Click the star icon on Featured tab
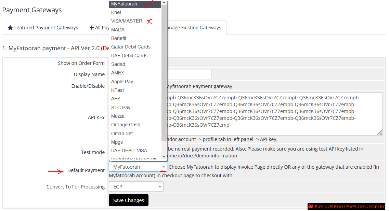389x211 pixels. 10,28
